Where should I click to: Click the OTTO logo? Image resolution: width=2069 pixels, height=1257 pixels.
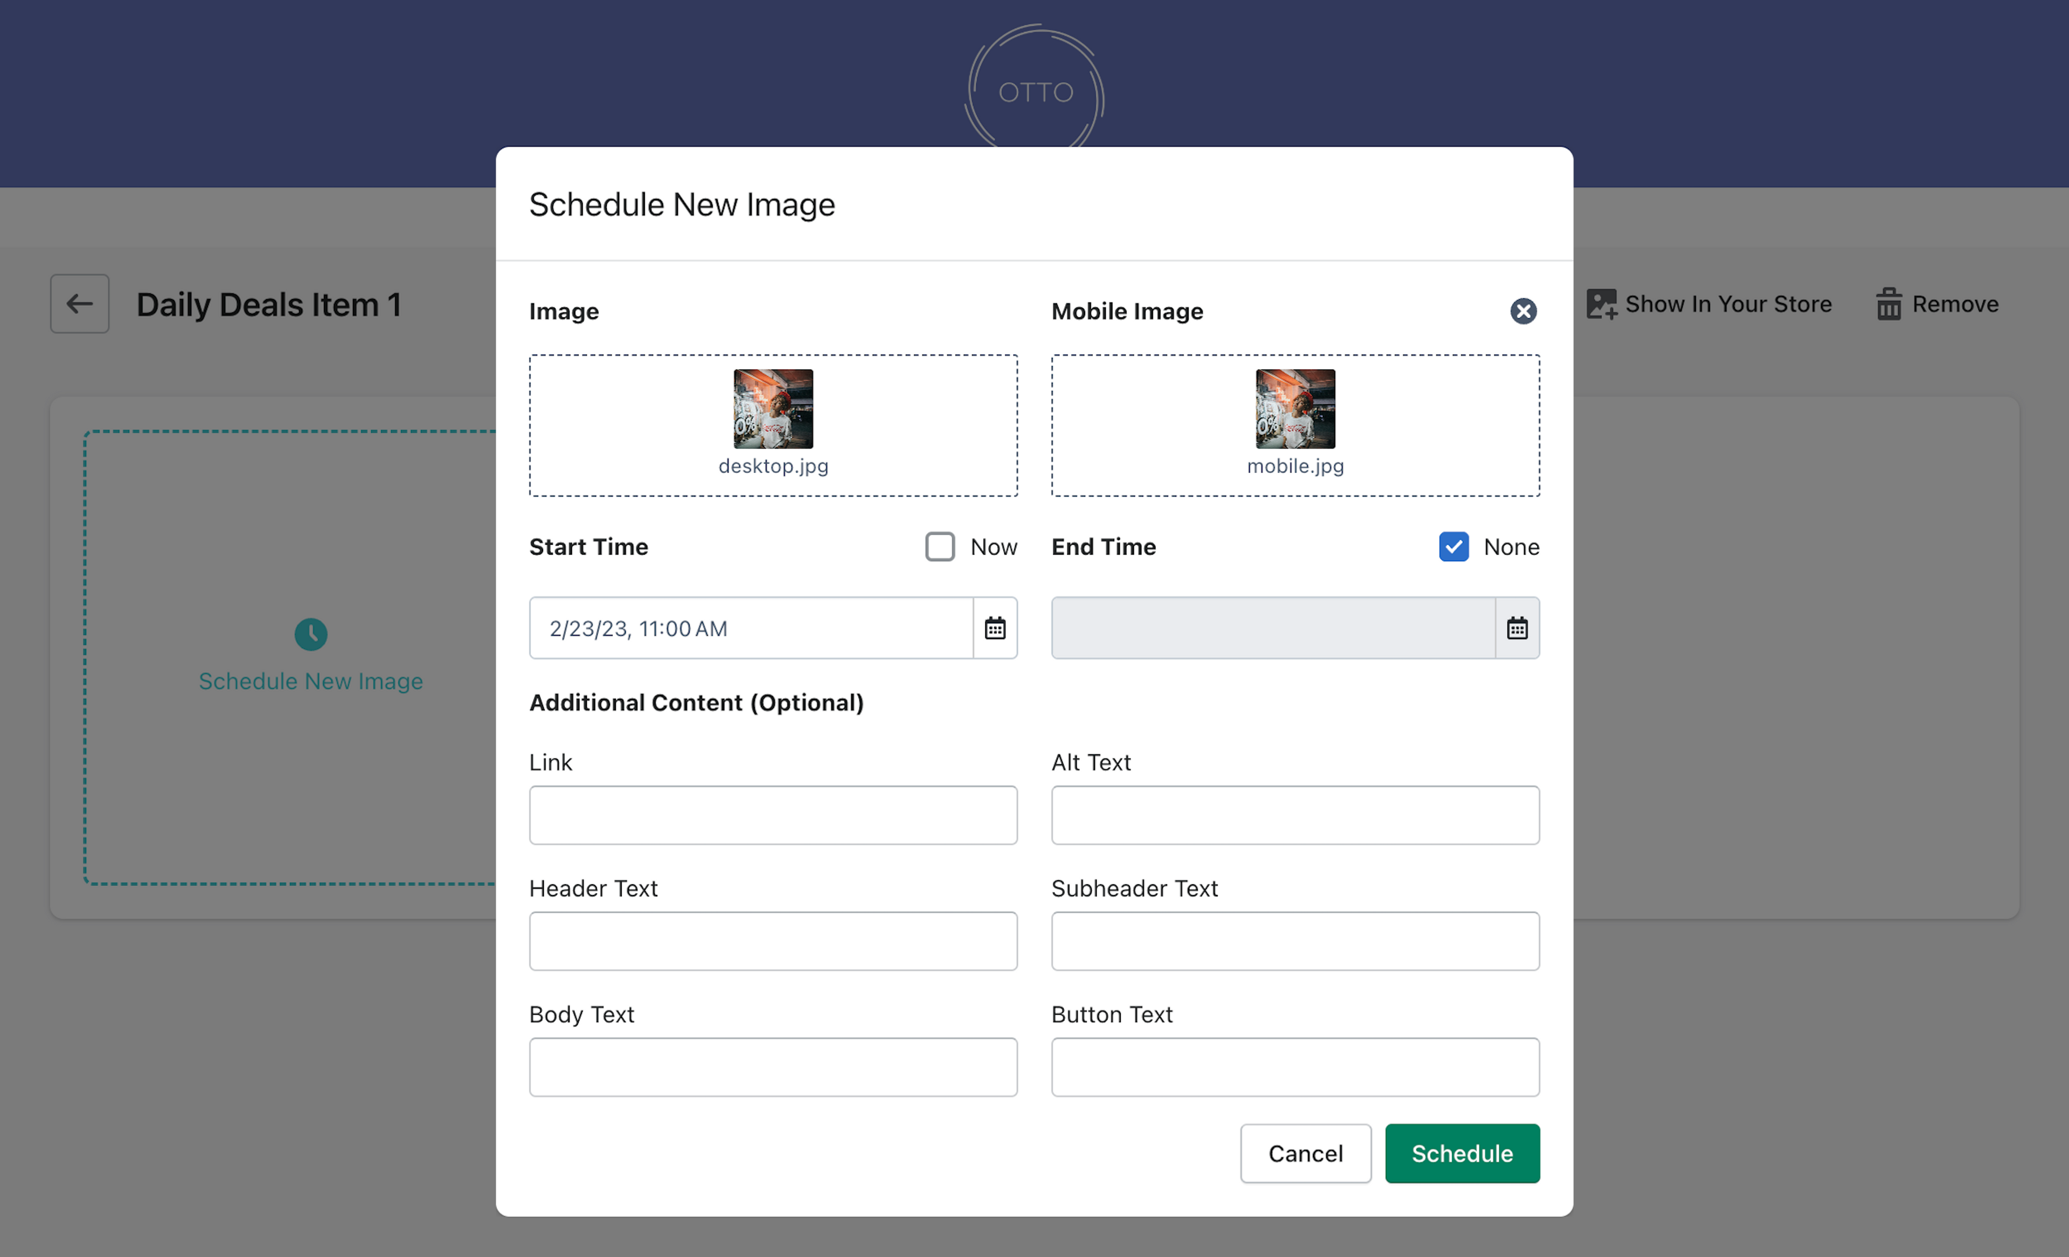coord(1034,91)
